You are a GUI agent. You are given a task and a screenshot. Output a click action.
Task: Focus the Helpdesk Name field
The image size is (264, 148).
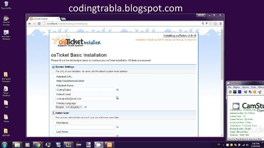pyautogui.click(x=85, y=90)
